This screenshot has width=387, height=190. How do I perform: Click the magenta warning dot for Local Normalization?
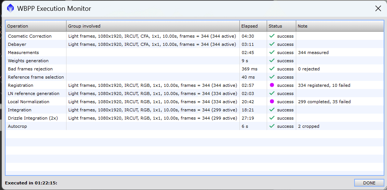tap(272, 101)
